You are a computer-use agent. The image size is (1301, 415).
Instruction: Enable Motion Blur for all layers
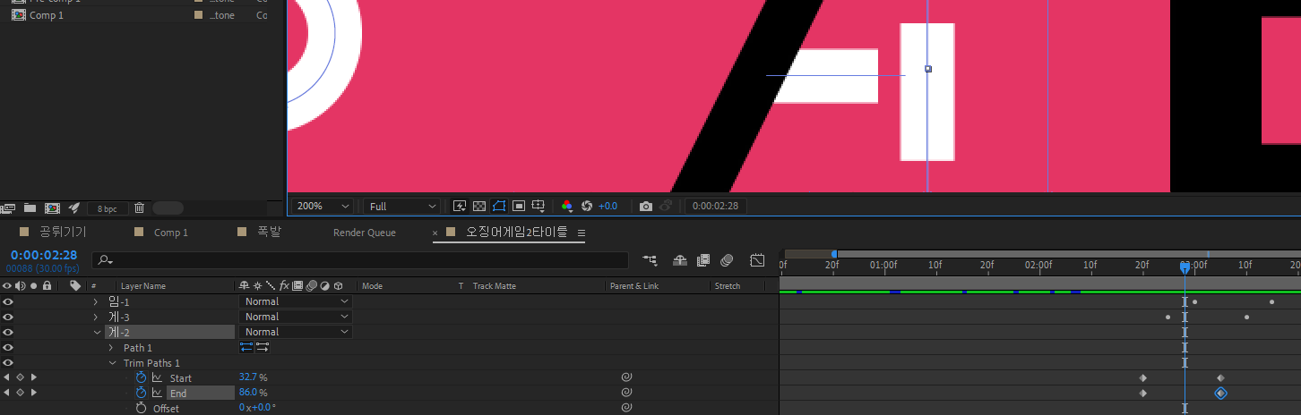point(727,260)
